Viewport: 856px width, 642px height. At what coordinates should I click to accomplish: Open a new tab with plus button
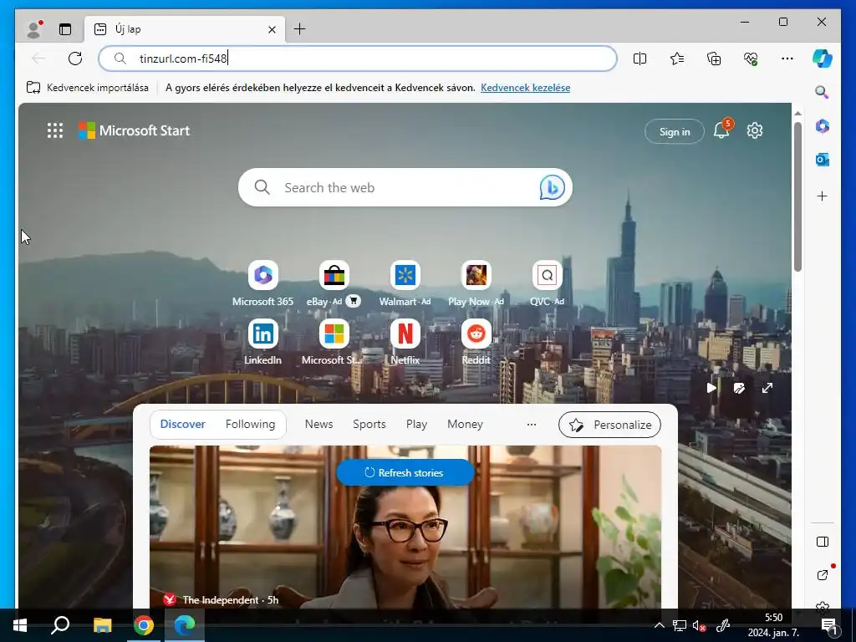point(300,29)
